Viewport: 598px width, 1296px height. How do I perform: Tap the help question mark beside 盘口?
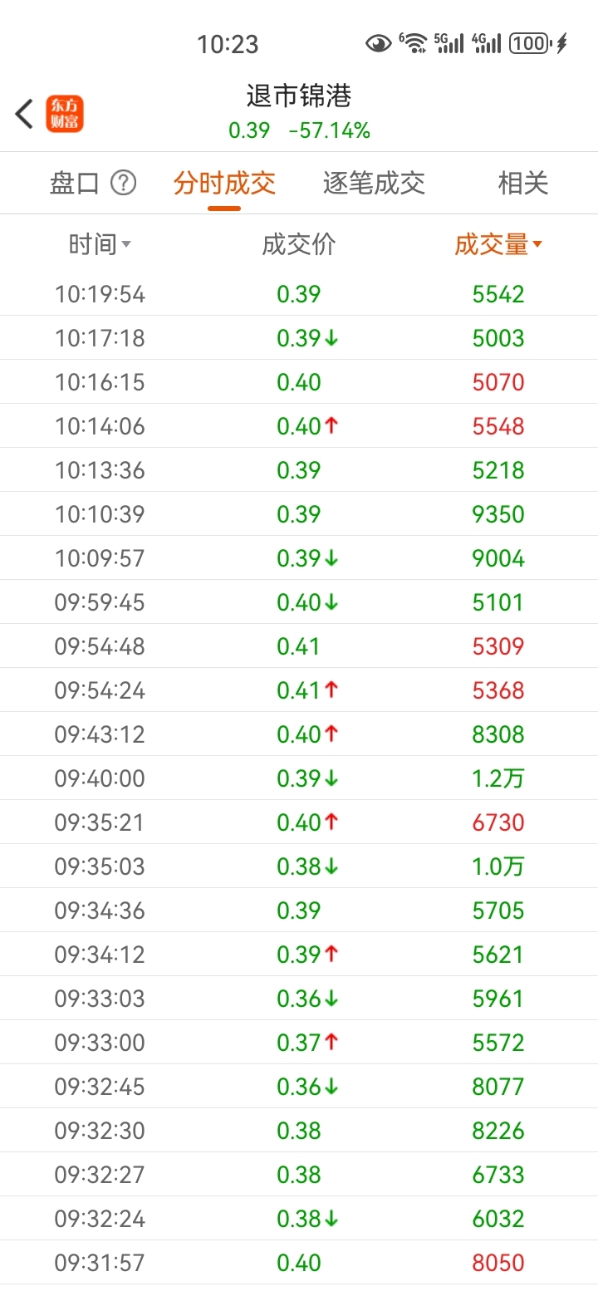click(x=123, y=183)
